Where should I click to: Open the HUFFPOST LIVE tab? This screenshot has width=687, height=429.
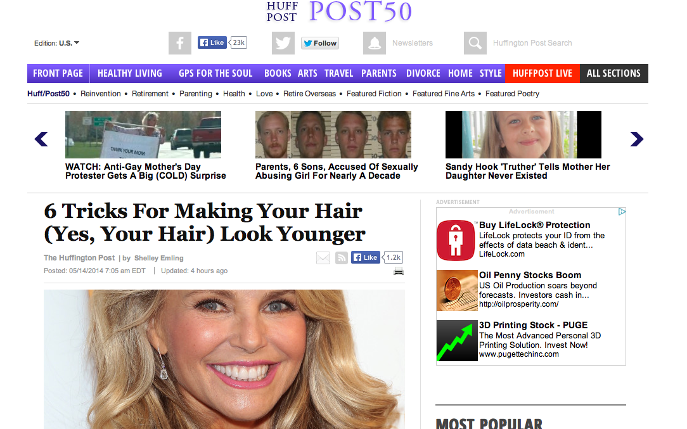click(543, 73)
